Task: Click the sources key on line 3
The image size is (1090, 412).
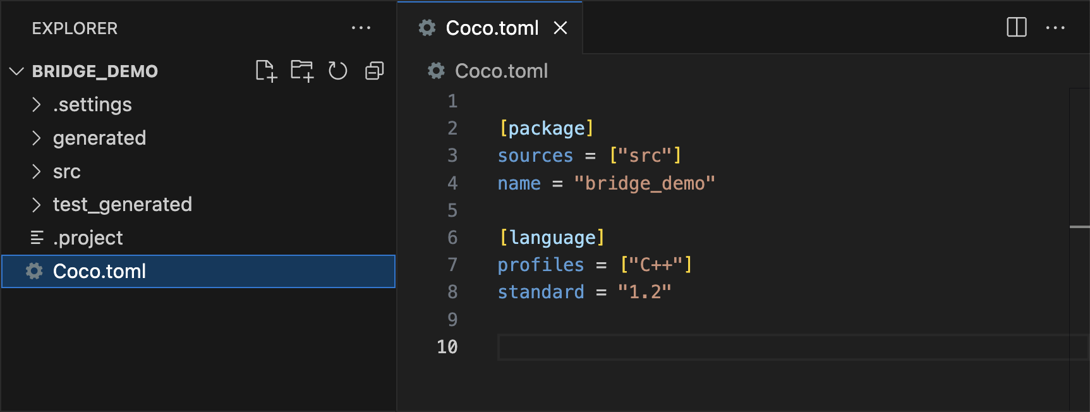Action: click(535, 155)
